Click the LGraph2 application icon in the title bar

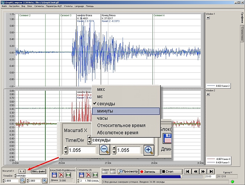pyautogui.click(x=2, y=2)
